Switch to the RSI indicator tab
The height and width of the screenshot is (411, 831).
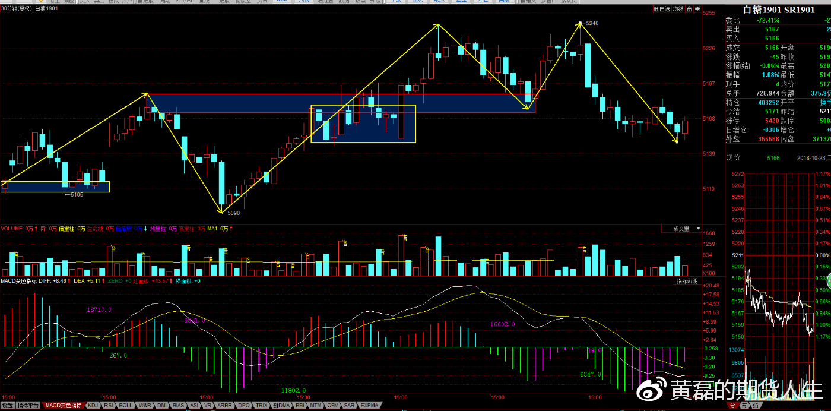click(109, 406)
